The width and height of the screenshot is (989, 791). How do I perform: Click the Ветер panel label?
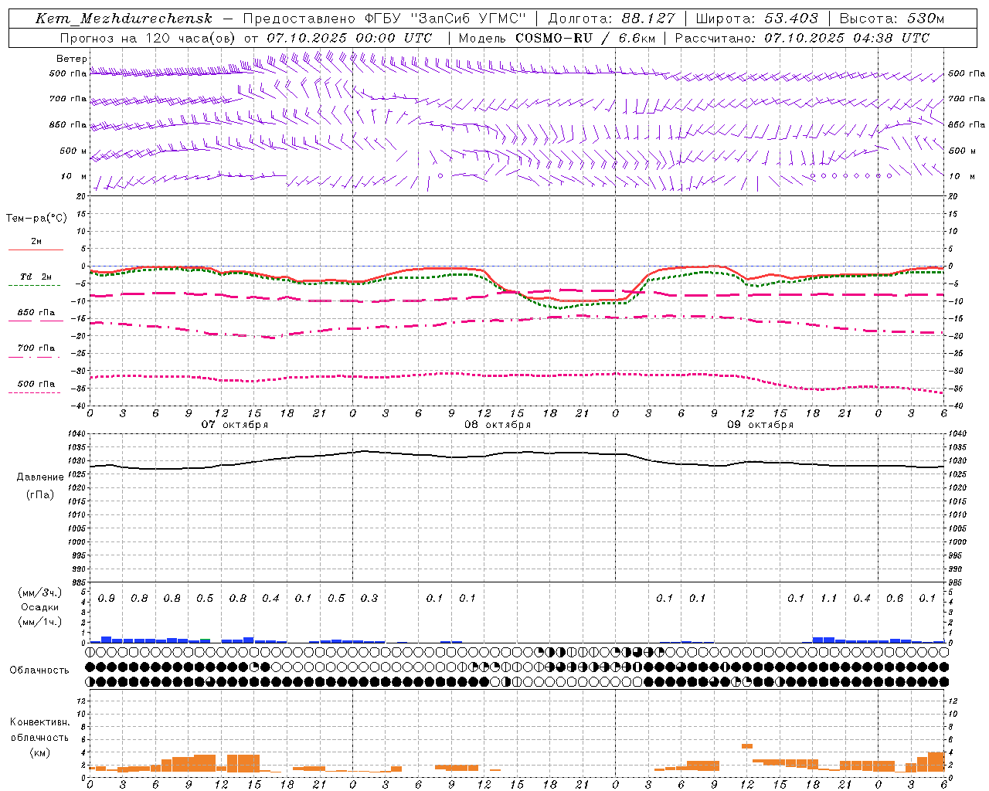pos(72,59)
